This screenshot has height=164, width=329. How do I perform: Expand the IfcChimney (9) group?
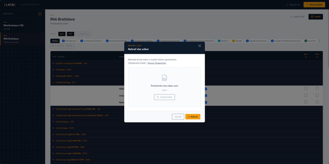(65, 122)
